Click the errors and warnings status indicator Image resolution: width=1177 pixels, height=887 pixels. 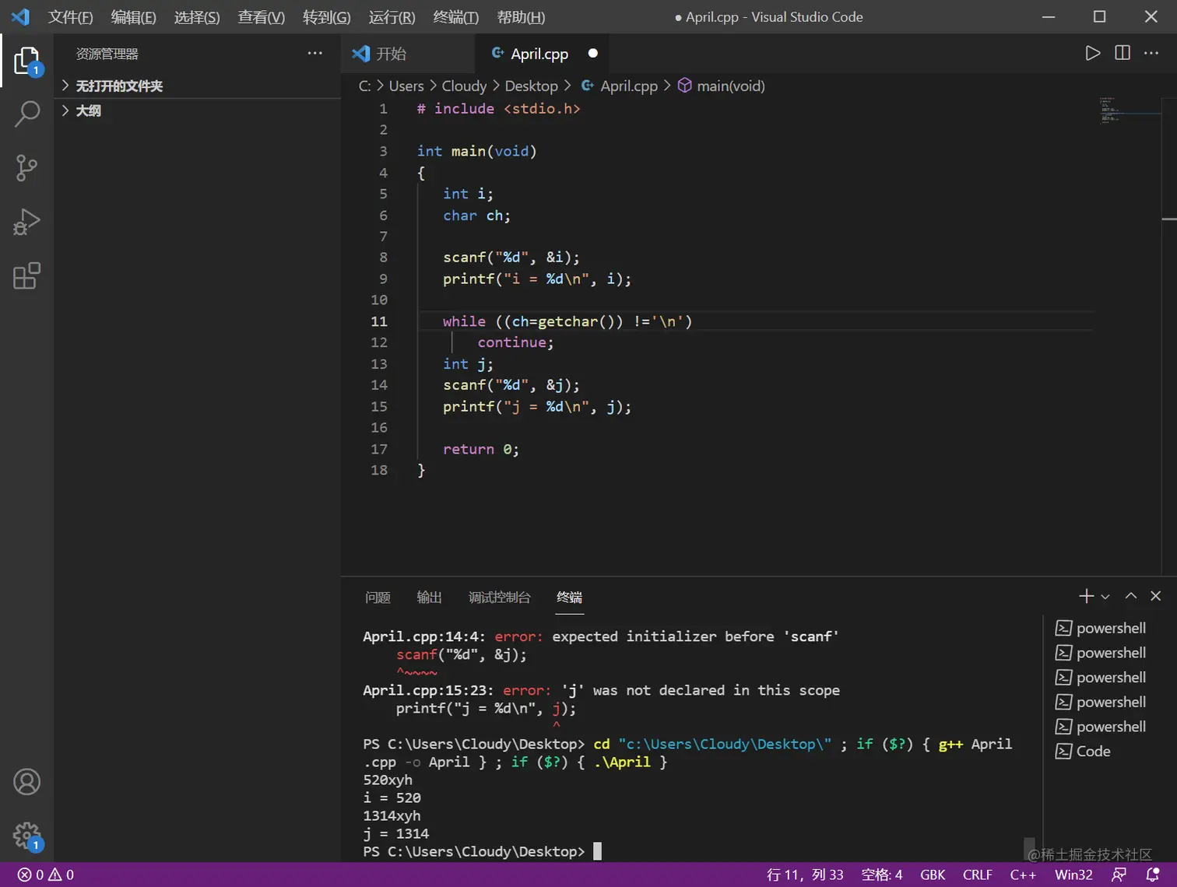[46, 875]
